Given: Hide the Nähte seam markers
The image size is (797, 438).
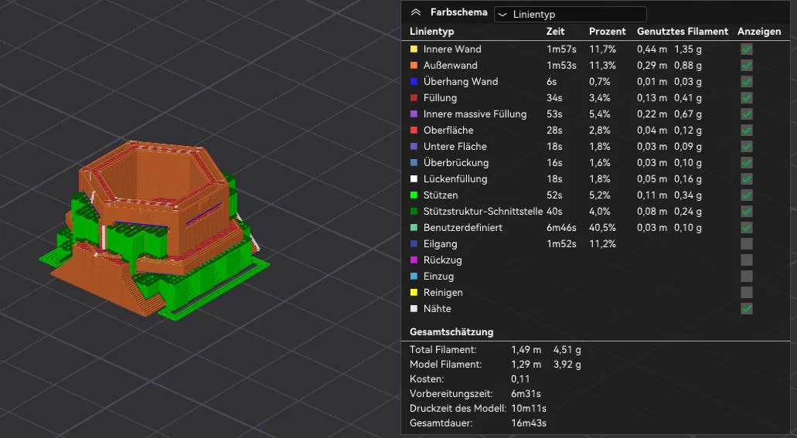Looking at the screenshot, I should point(746,309).
